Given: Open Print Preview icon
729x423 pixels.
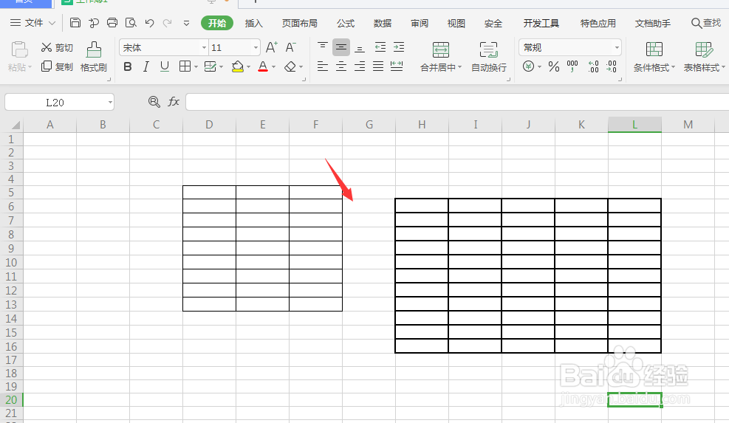Looking at the screenshot, I should [x=131, y=22].
